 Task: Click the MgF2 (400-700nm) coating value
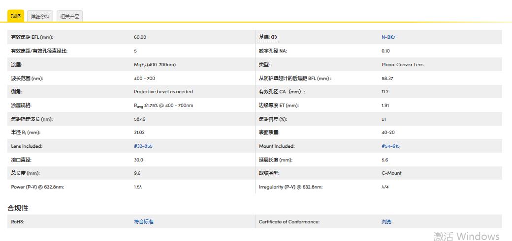155,65
